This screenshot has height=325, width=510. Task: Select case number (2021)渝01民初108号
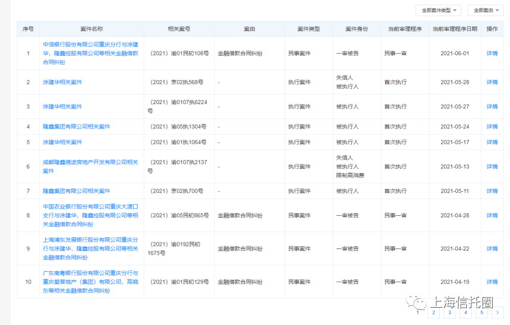click(x=179, y=53)
